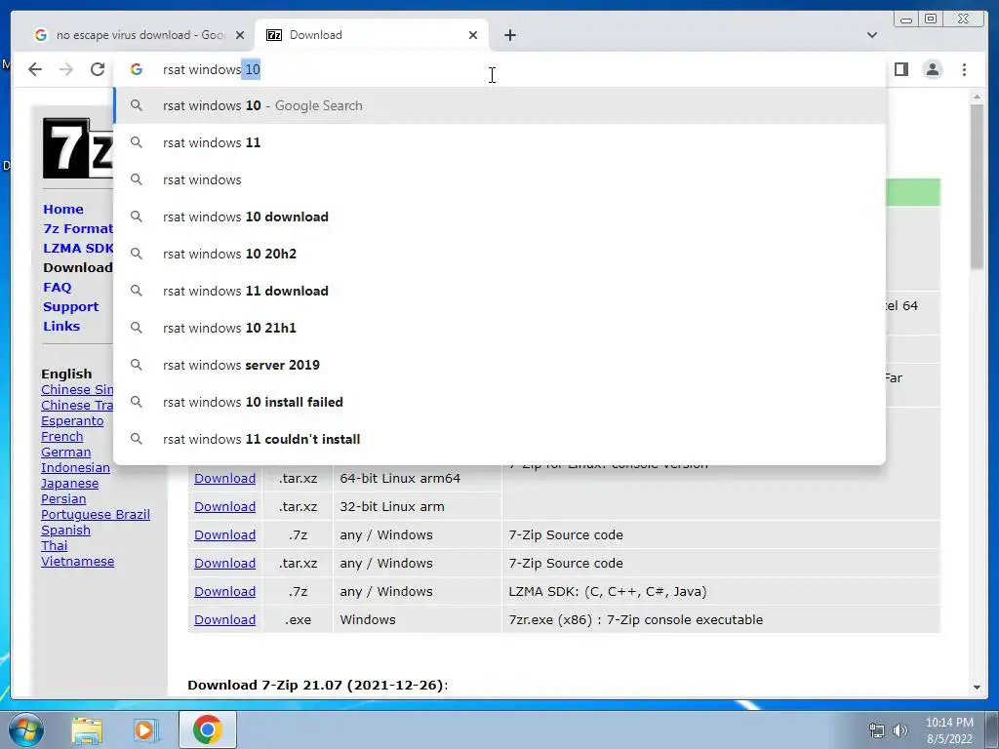Choose 'rsat windows 11' suggestion
The height and width of the screenshot is (749, 999).
pos(499,142)
